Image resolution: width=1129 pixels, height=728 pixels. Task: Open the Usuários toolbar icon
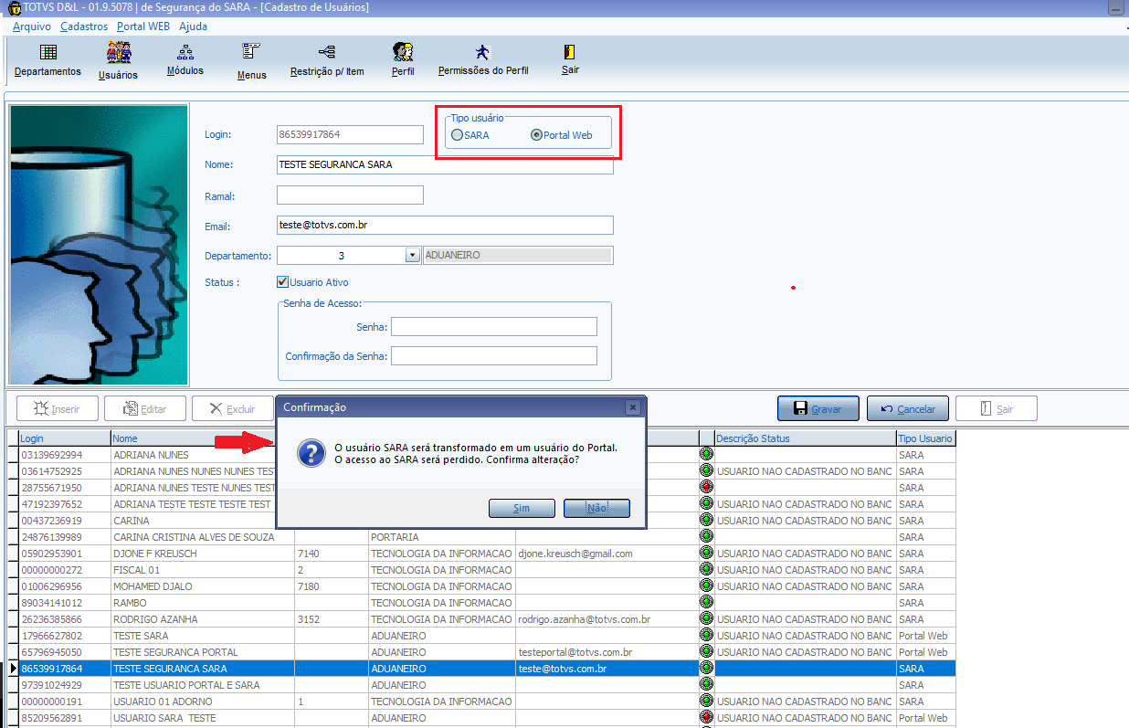click(x=118, y=61)
